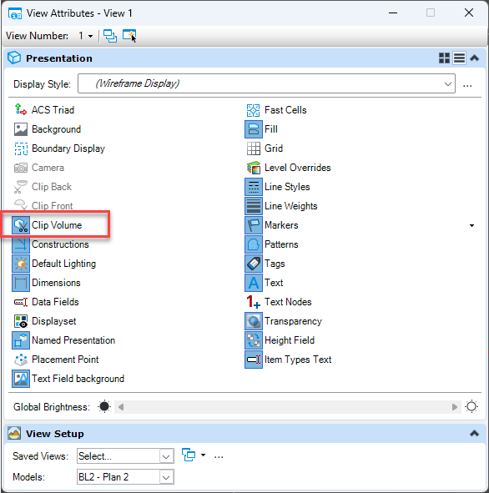The image size is (489, 493).
Task: Toggle the Dimensions icon
Action: (21, 283)
